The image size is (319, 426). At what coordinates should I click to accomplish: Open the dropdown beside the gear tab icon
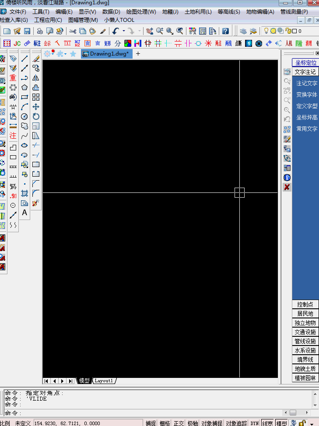coord(53,54)
